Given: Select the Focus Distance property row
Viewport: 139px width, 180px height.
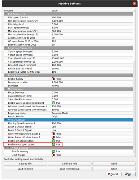Looking at the screenshot, I should coord(69,93).
